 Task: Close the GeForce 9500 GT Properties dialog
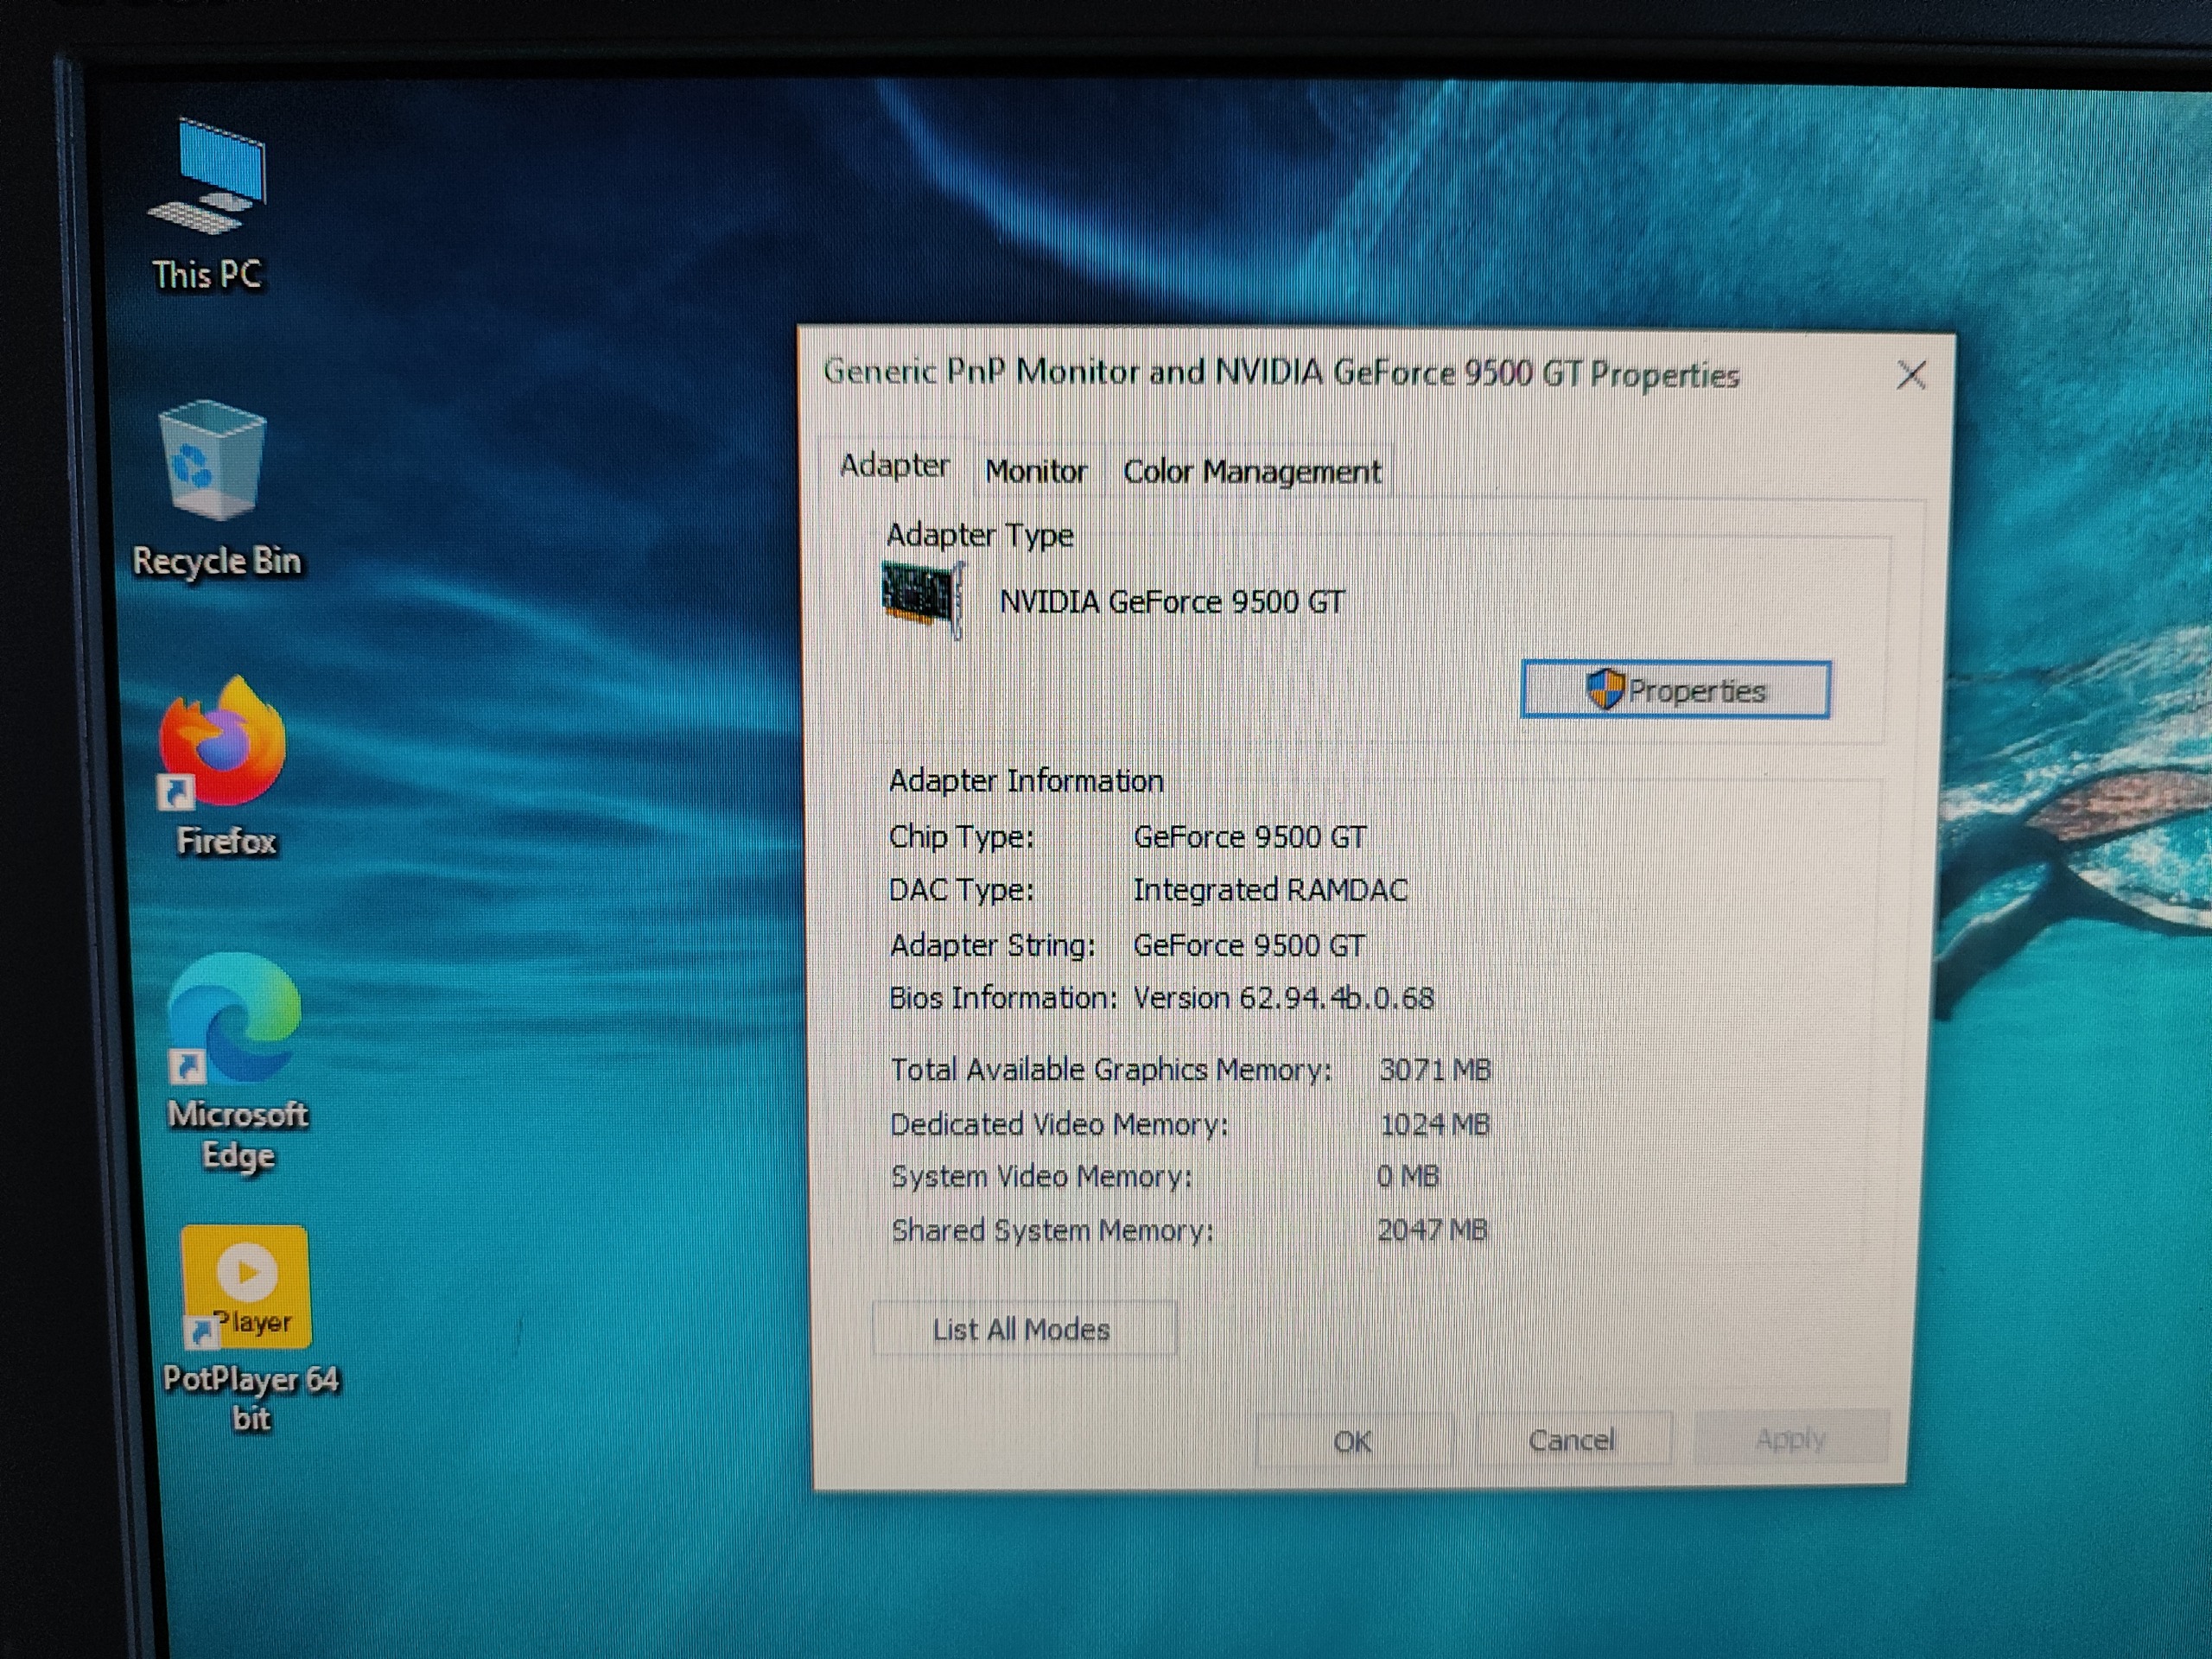tap(1911, 375)
